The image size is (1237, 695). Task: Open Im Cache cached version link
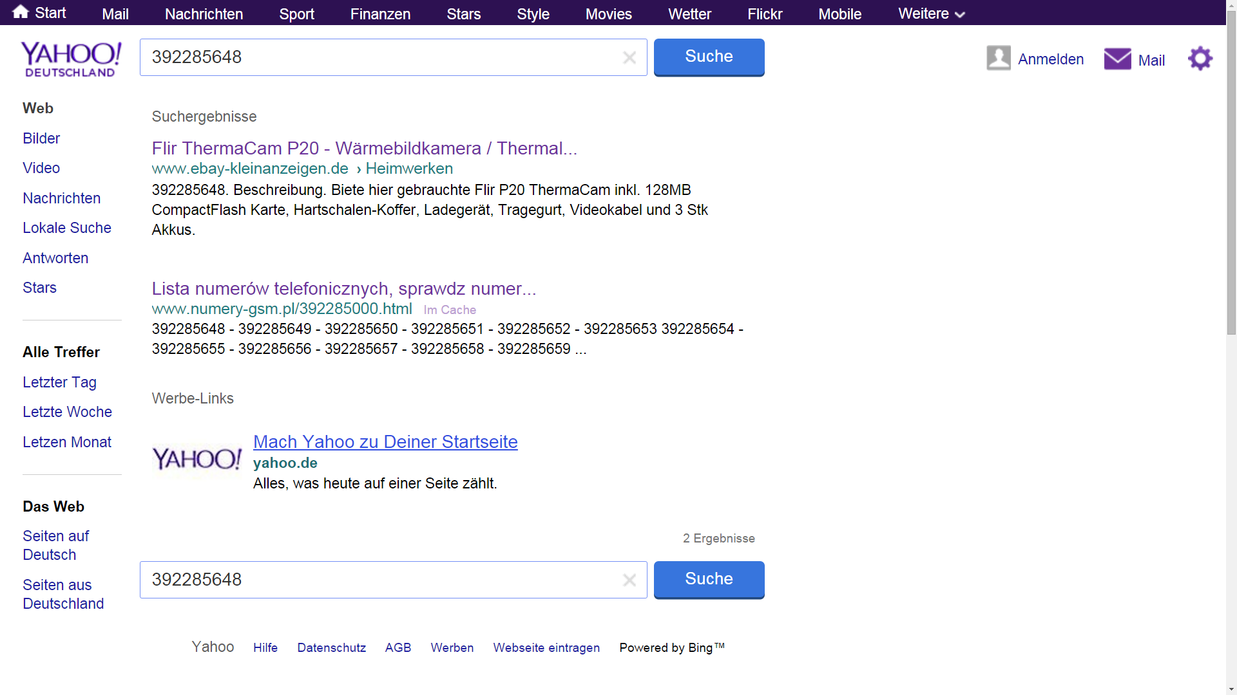[x=450, y=310]
